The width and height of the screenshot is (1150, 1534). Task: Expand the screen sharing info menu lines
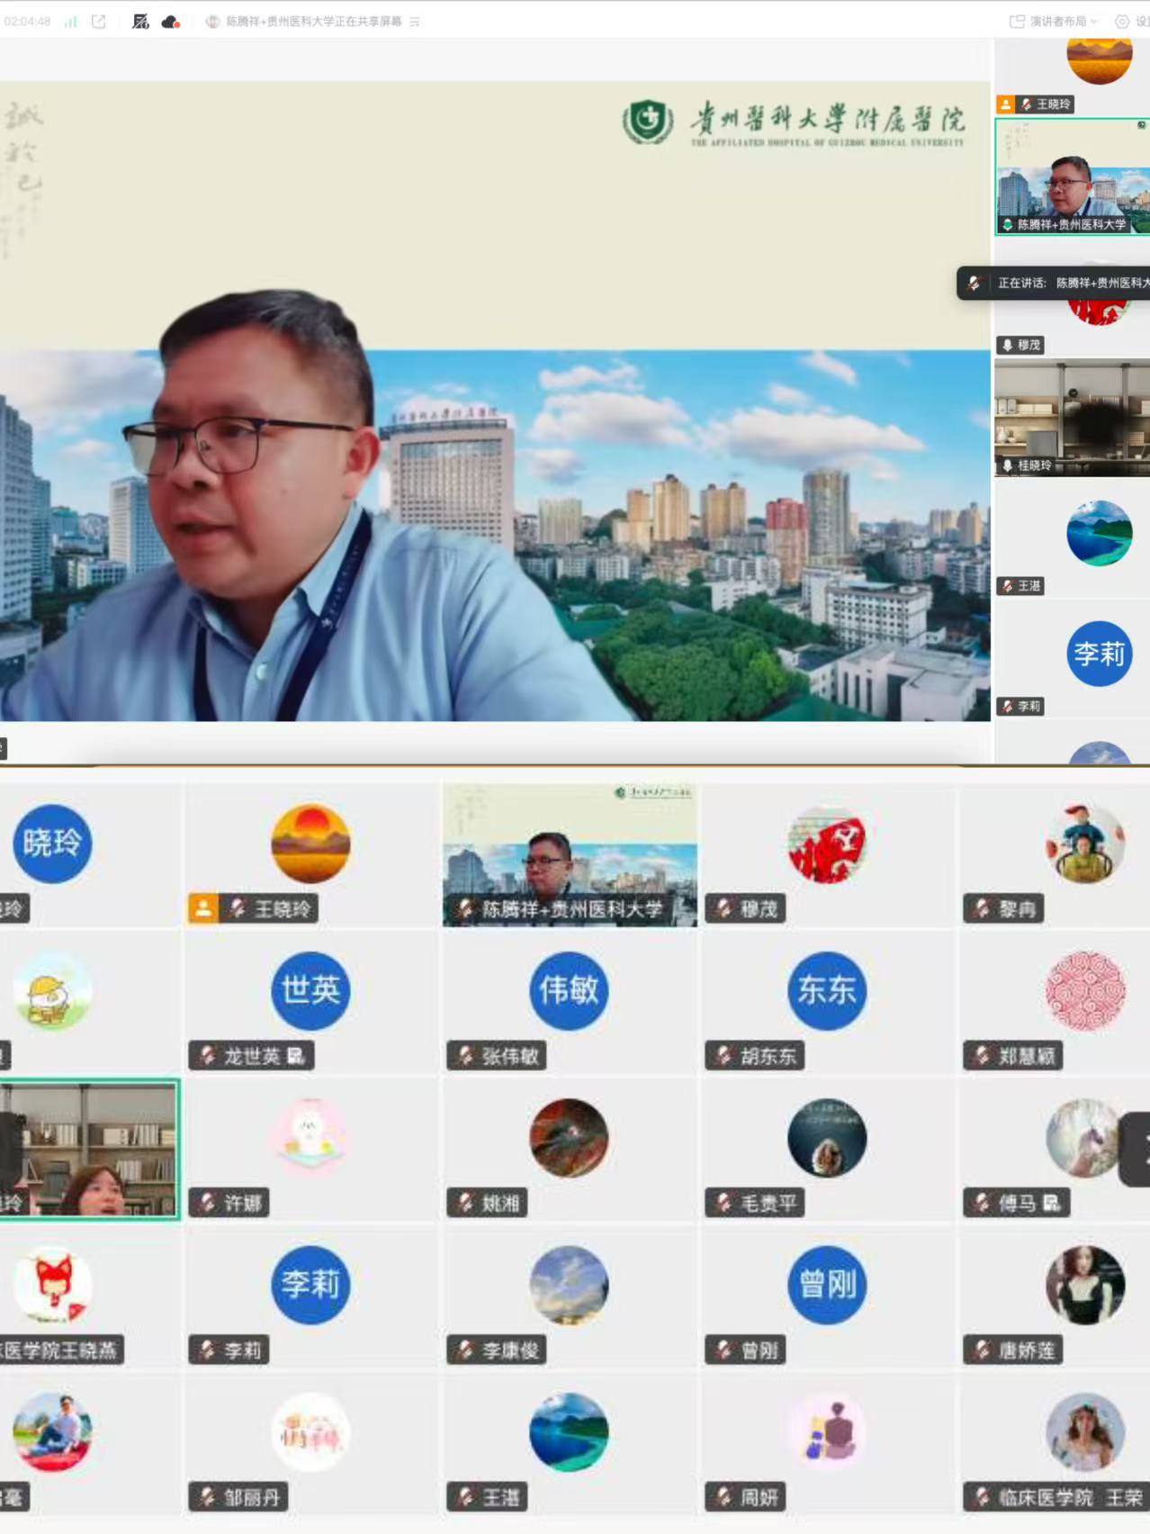(415, 22)
